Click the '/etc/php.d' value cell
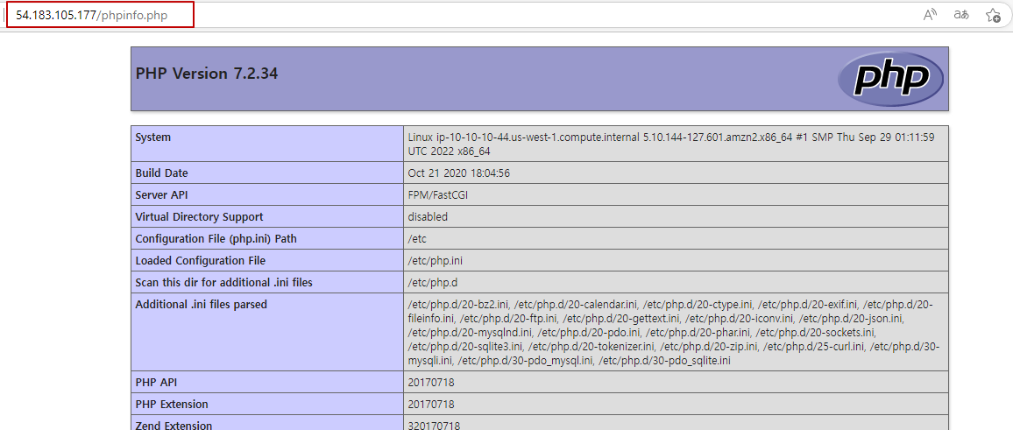 676,283
